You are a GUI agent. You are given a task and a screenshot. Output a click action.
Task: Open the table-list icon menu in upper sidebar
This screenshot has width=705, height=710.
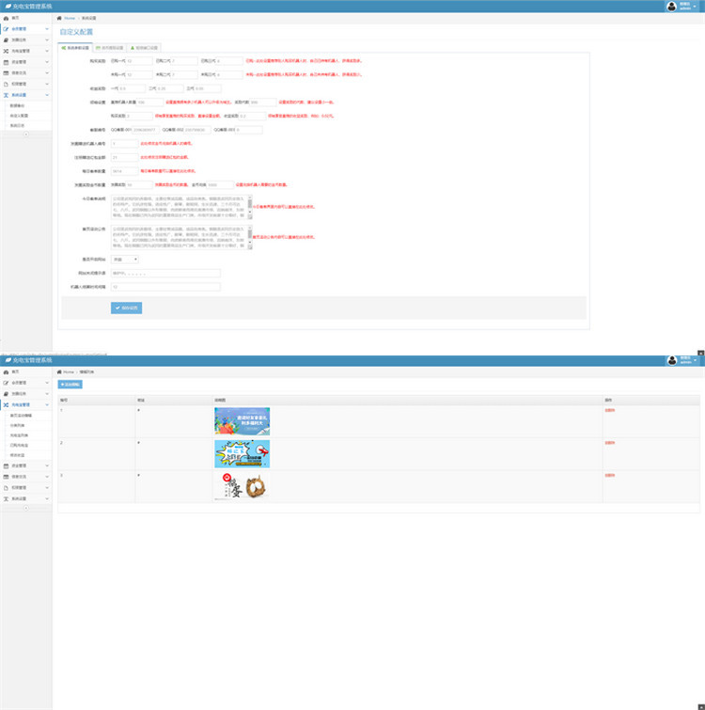[x=6, y=73]
